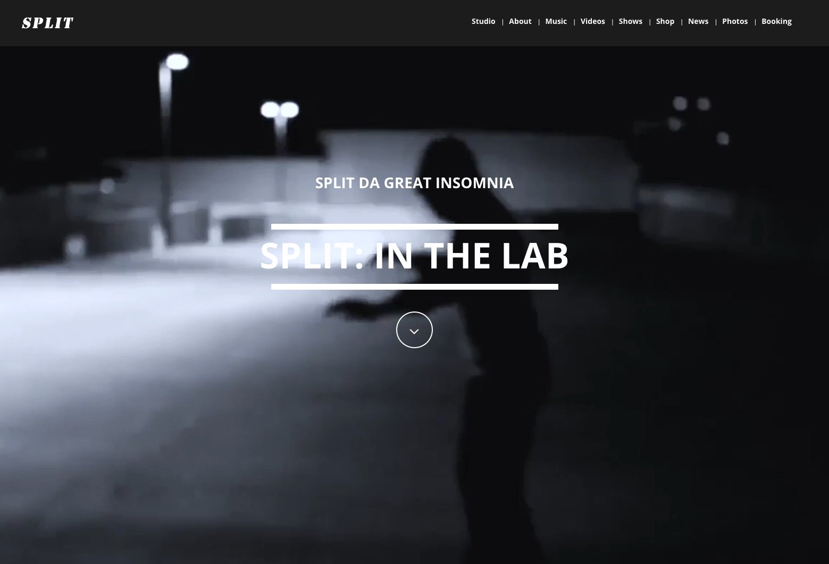
Task: Go to the Music section
Action: coord(556,21)
